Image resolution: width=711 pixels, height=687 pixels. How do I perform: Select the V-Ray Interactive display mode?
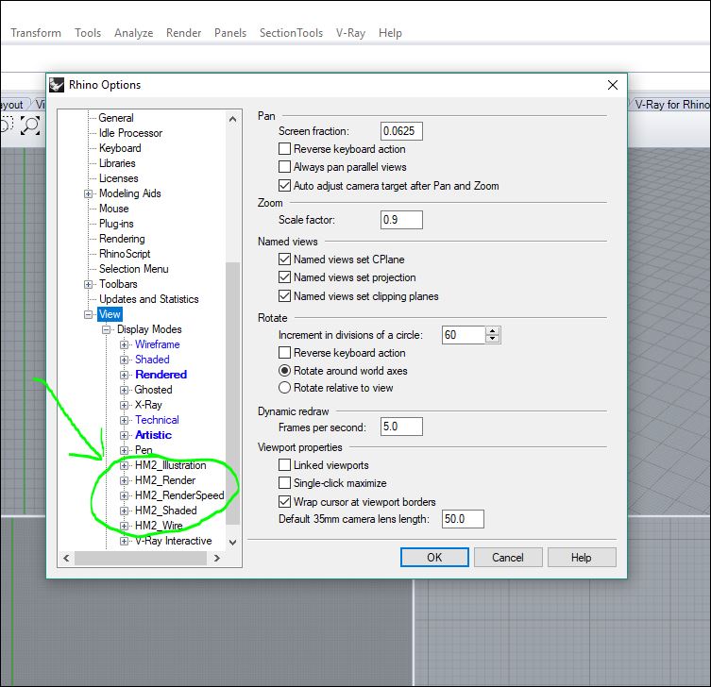coord(173,541)
